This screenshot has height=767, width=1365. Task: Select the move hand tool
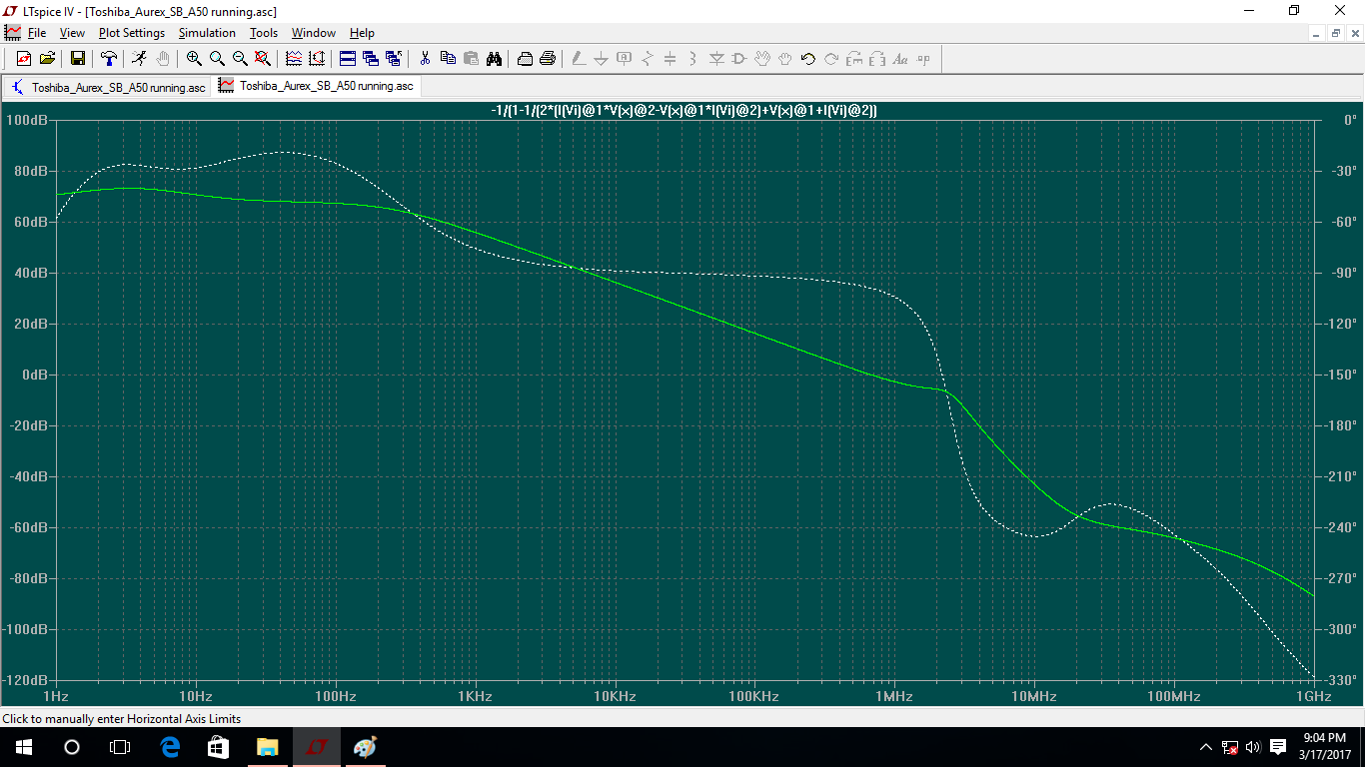[762, 59]
